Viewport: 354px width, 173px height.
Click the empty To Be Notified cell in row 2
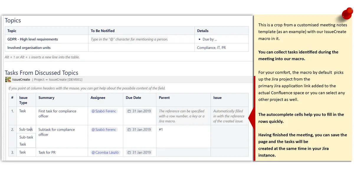(x=141, y=47)
